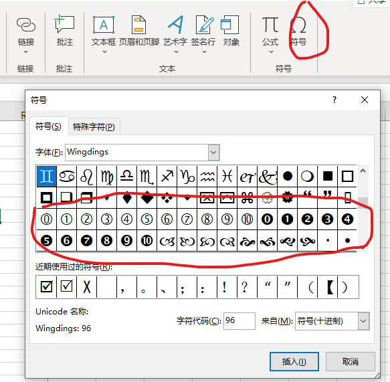Open the 公式 equation tool
This screenshot has width=390, height=382.
[271, 31]
